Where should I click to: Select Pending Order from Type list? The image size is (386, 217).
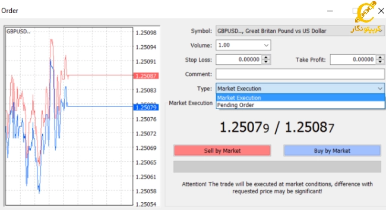300,105
